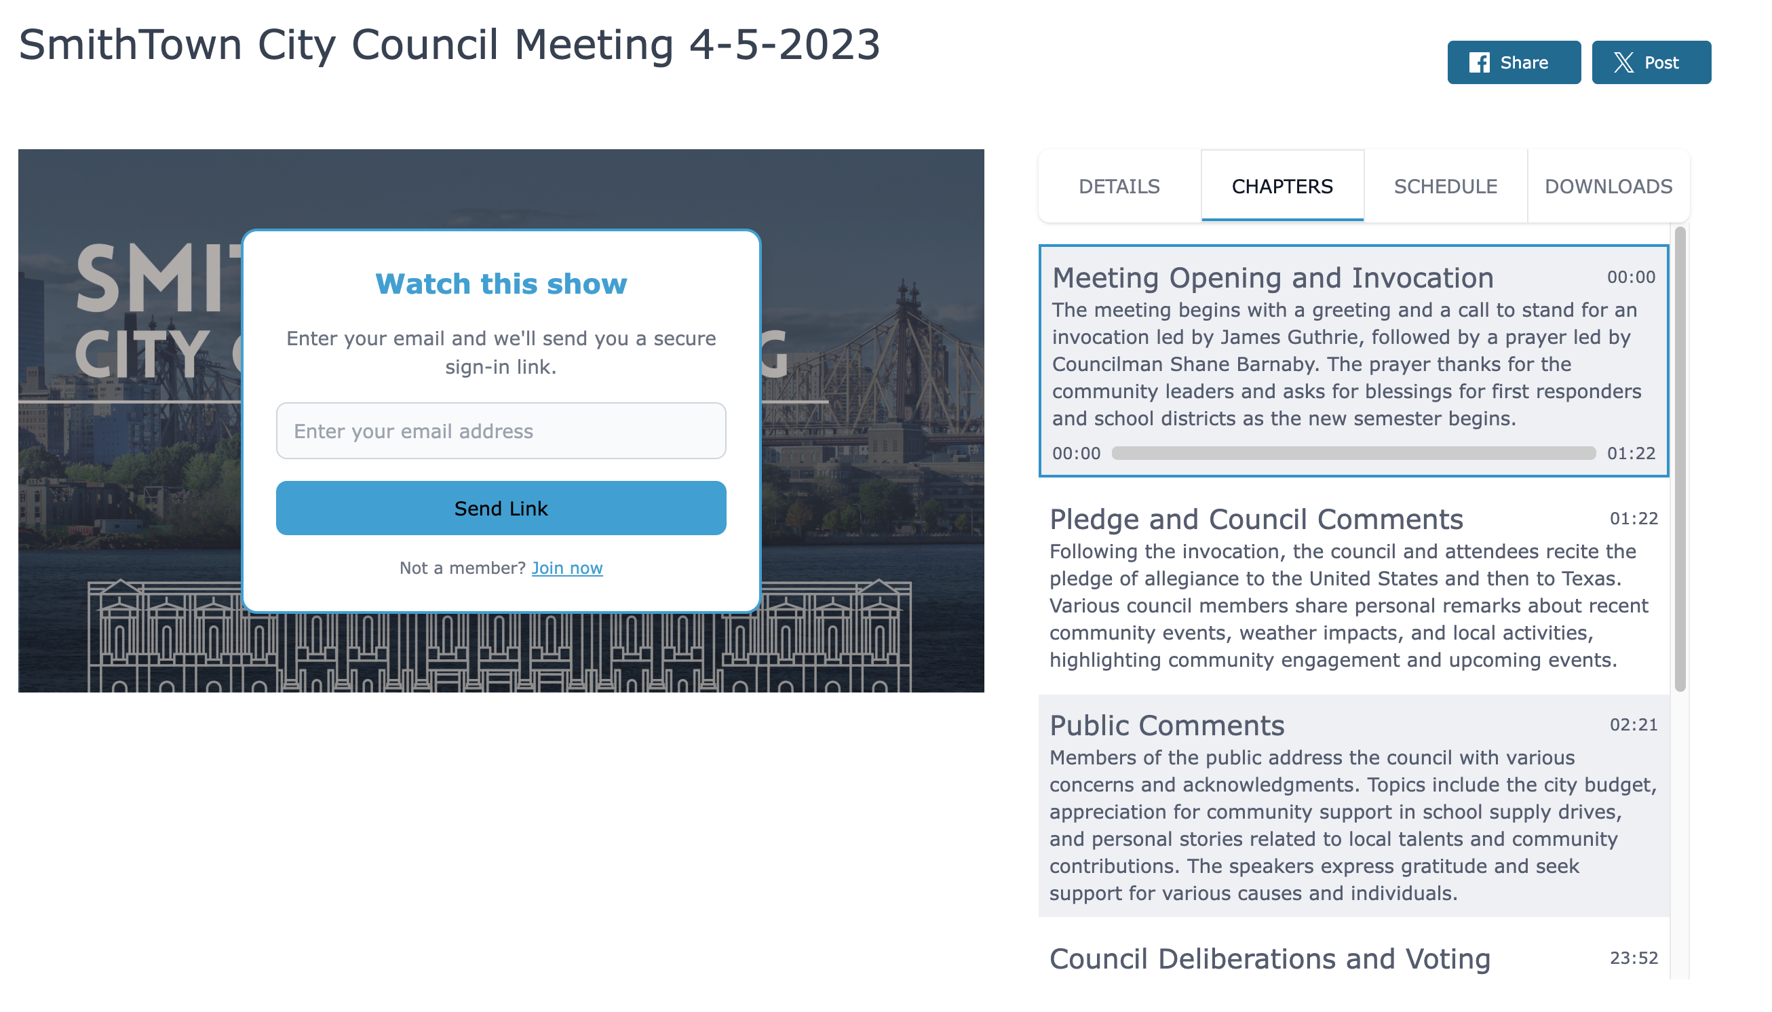
Task: Jump to Pledge and Council Comments chapter
Action: coord(1256,519)
